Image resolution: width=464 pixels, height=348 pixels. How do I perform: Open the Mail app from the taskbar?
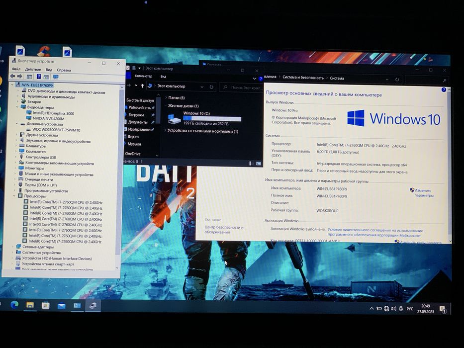[x=61, y=306]
